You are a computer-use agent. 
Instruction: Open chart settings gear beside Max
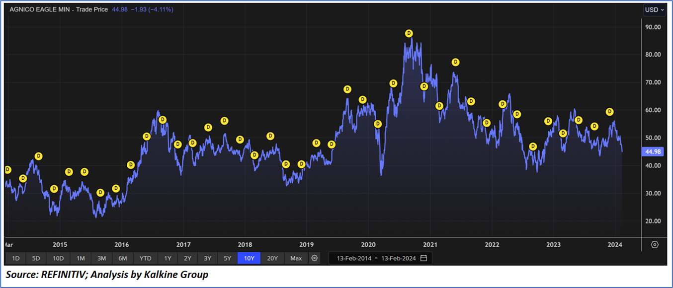pyautogui.click(x=314, y=258)
